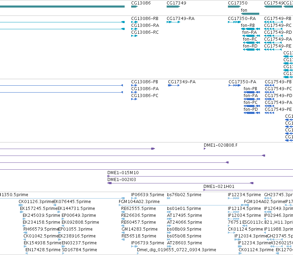Open EST RE60457.5prime
293x255 pixels.
(x=138, y=223)
